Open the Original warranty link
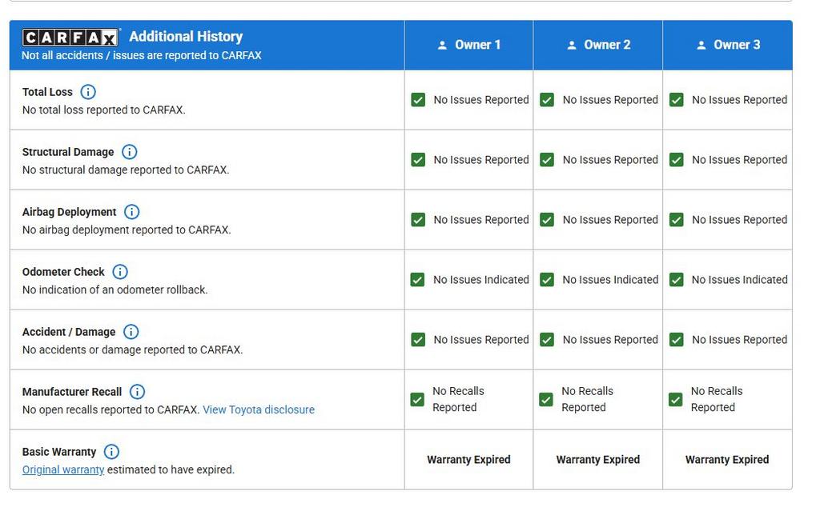This screenshot has height=507, width=820. 63,469
